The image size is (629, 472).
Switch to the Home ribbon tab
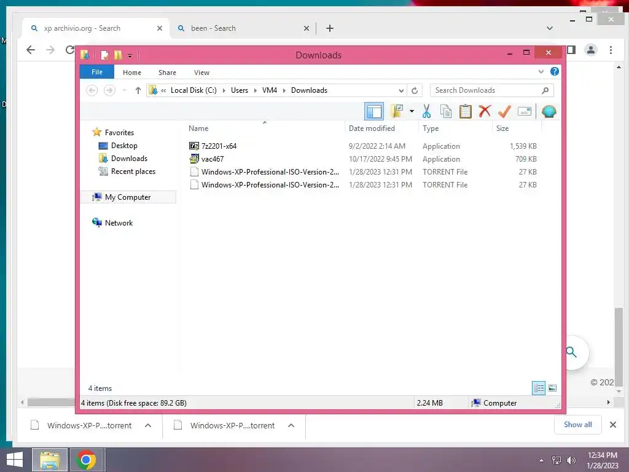click(132, 73)
